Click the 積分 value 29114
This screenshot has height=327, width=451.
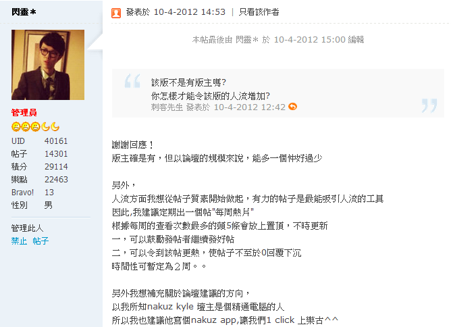pyautogui.click(x=56, y=167)
